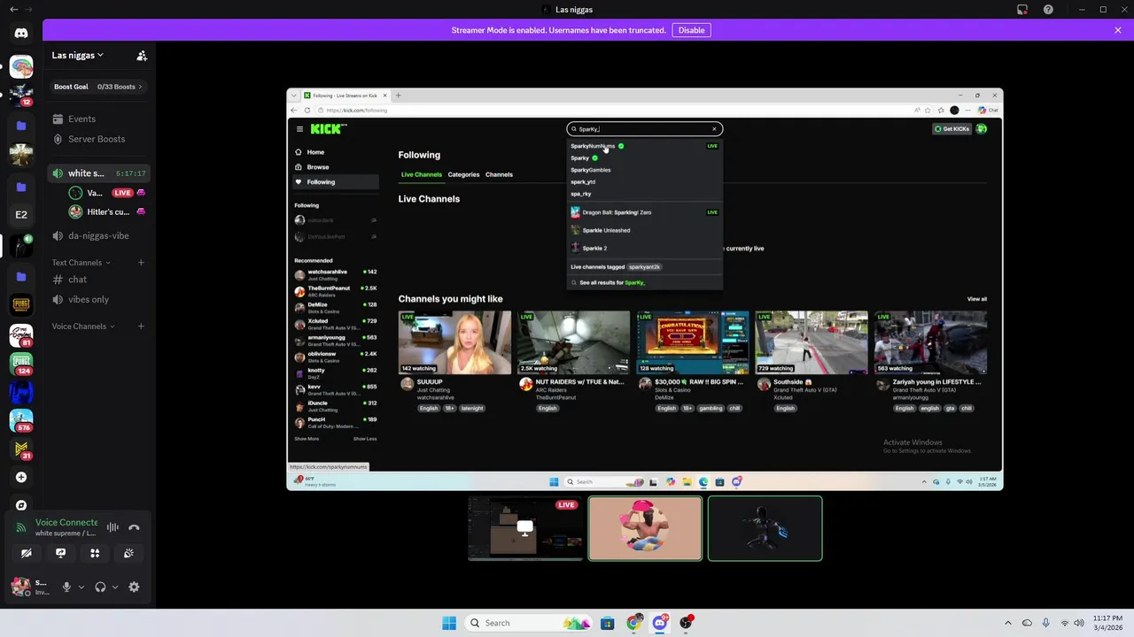This screenshot has height=637, width=1134.
Task: Select da-niggas-vibe voice channel
Action: click(x=98, y=235)
